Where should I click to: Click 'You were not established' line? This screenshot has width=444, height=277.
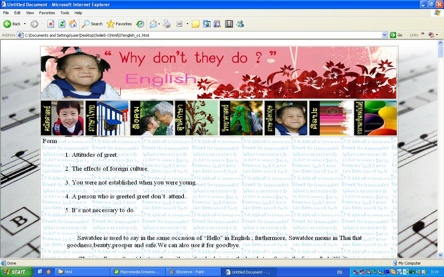tap(134, 182)
